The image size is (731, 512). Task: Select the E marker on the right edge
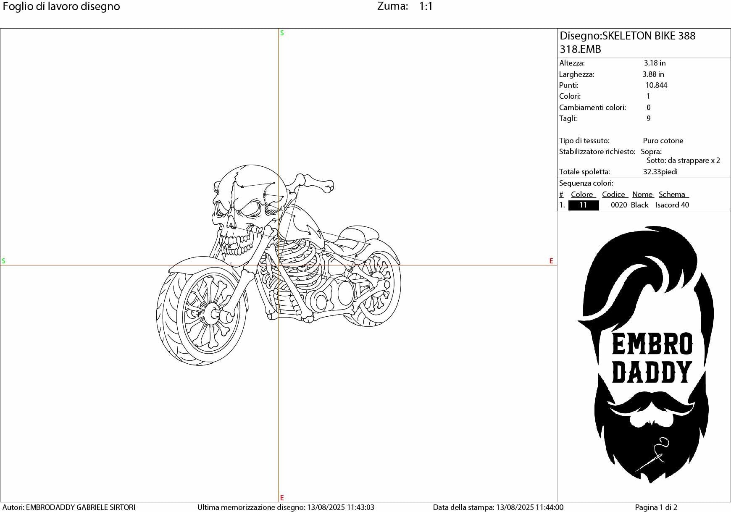pos(551,260)
